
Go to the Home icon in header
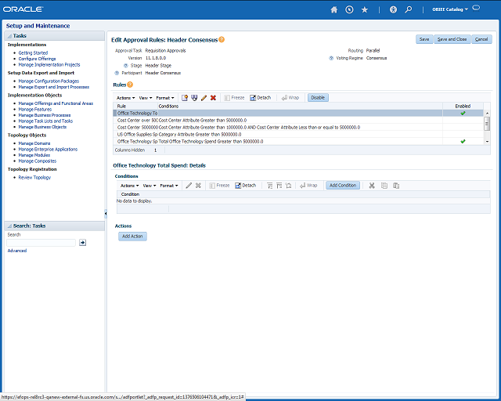point(334,9)
